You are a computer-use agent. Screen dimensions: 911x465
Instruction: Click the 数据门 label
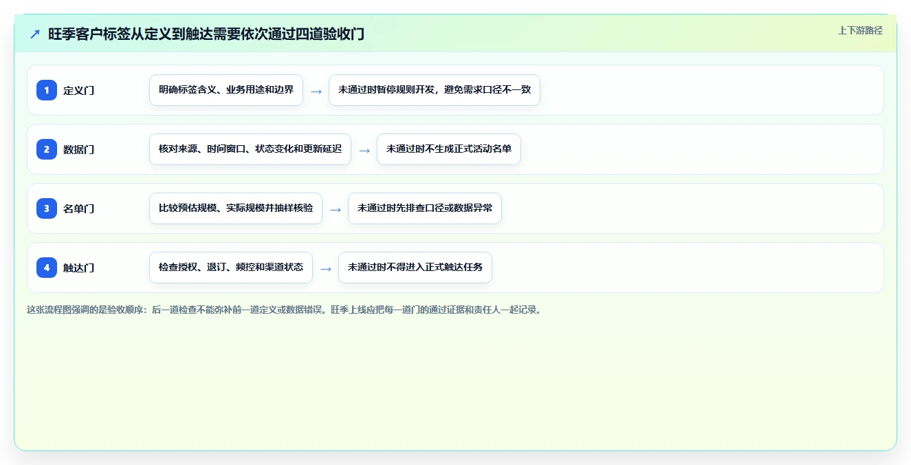pos(79,149)
